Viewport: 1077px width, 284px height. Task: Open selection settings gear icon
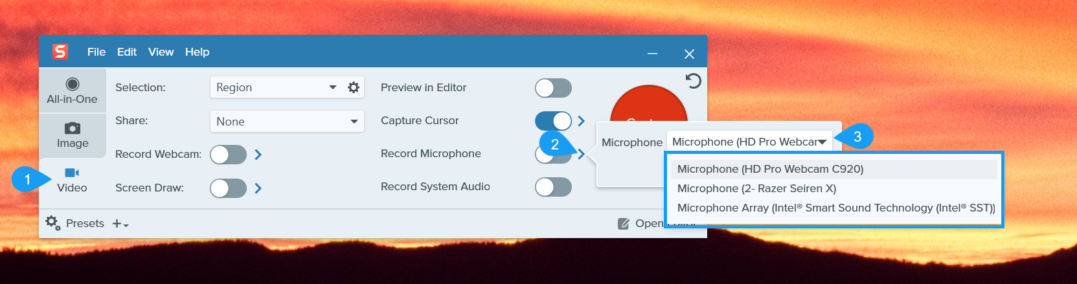[354, 87]
